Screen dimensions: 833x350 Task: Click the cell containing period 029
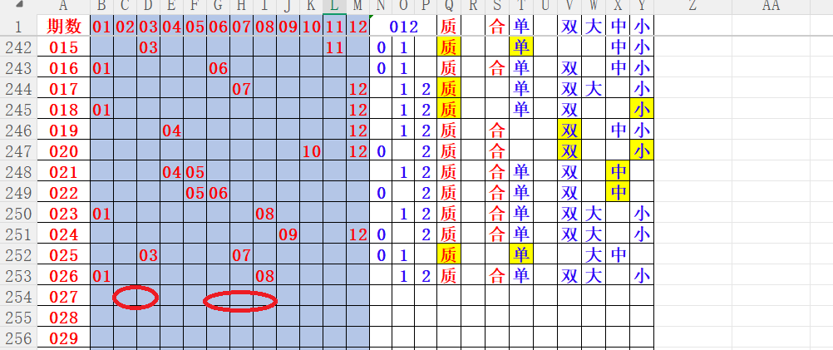tap(63, 338)
